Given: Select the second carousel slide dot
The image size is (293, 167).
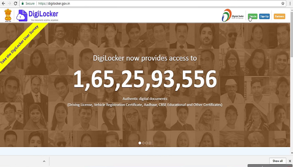Looking at the screenshot, I should point(143,143).
